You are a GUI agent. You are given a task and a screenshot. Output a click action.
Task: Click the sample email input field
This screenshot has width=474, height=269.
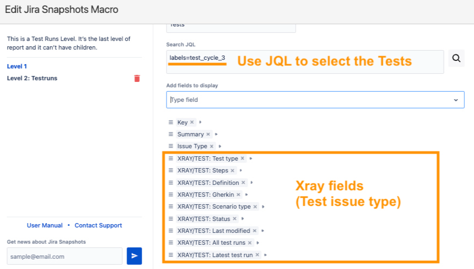pos(65,256)
